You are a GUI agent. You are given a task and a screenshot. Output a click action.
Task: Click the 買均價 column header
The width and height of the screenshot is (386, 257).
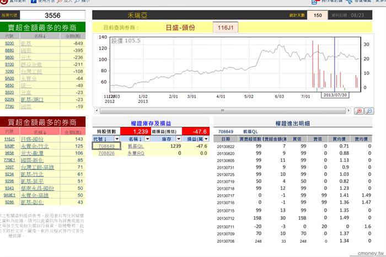point(339,139)
